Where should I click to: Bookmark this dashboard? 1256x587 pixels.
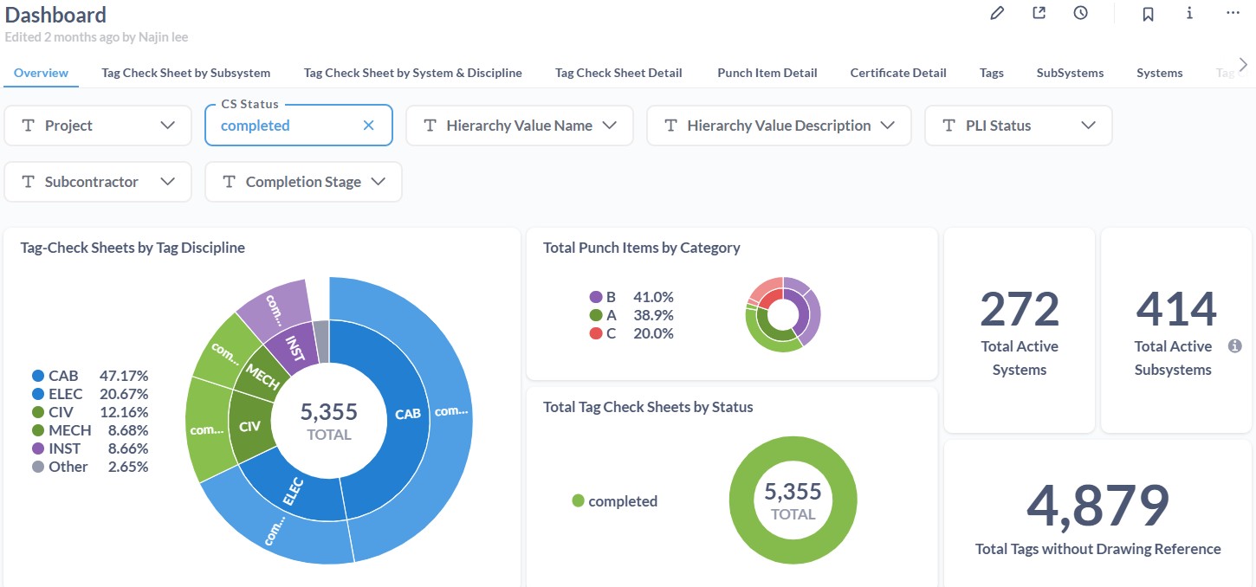[x=1148, y=14]
